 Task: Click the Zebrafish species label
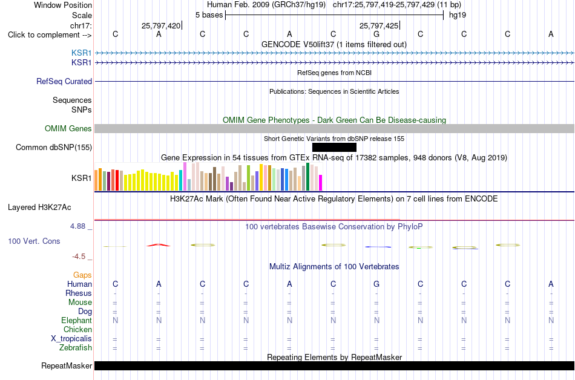(76, 347)
